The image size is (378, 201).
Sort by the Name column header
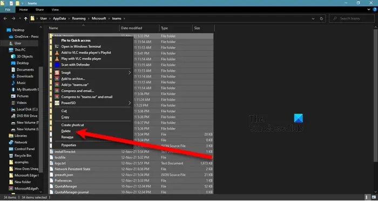(83, 28)
